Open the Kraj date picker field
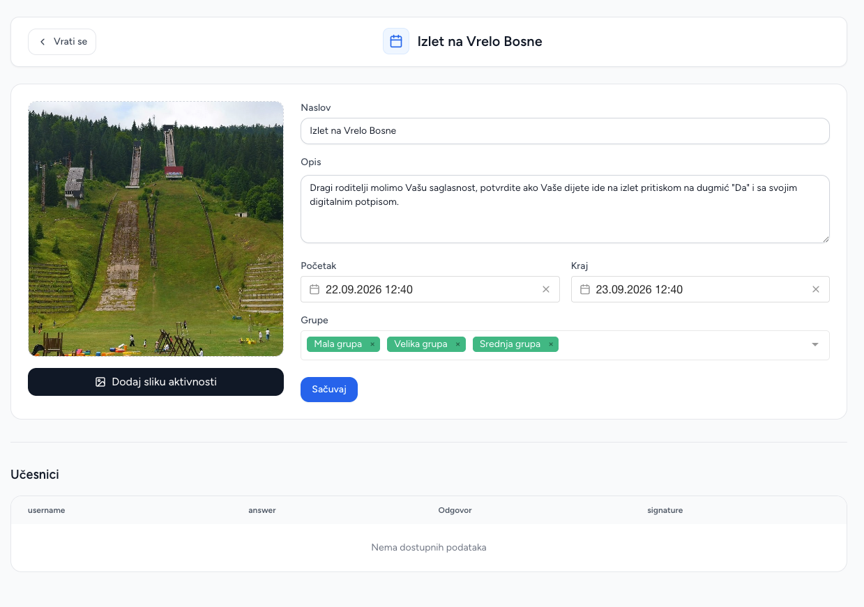 700,289
